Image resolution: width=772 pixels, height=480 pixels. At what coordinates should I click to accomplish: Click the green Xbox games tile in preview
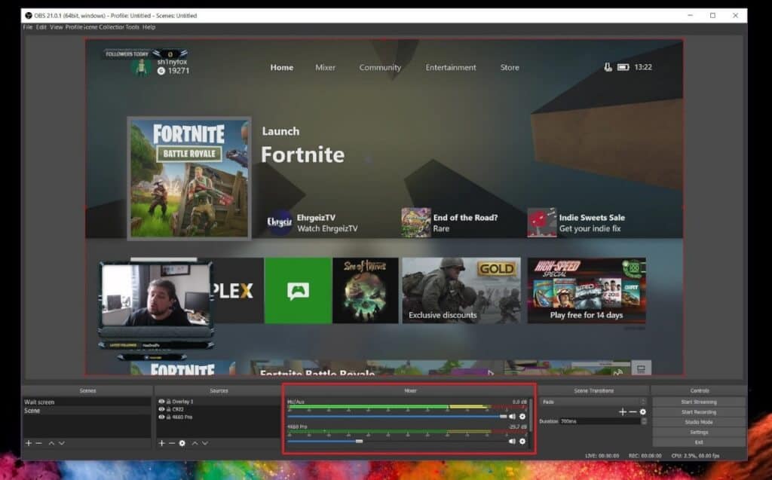tap(299, 290)
